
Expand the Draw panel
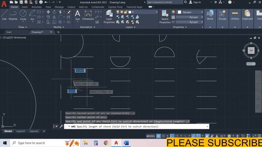coord(23,27)
